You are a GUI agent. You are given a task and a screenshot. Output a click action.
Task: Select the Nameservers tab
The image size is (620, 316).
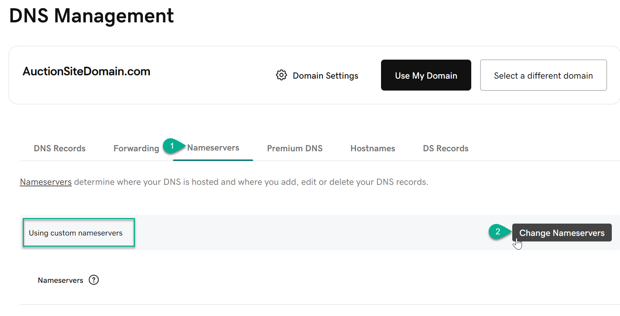pyautogui.click(x=213, y=148)
